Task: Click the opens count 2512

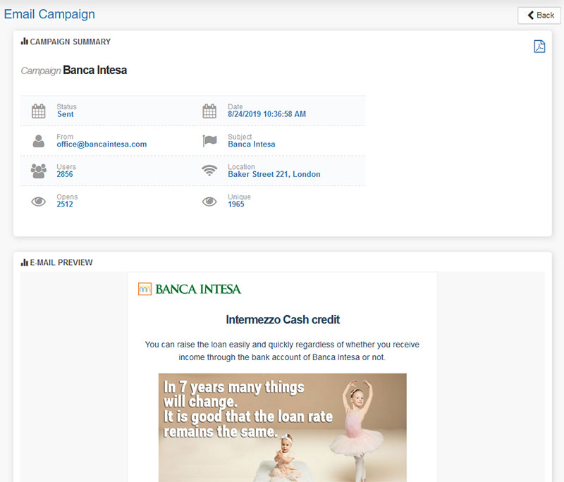Action: click(x=65, y=204)
